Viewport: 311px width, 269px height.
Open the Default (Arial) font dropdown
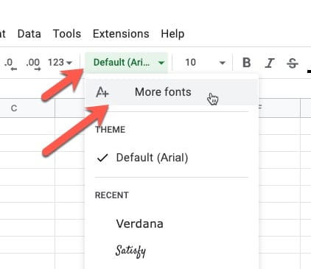tap(127, 63)
